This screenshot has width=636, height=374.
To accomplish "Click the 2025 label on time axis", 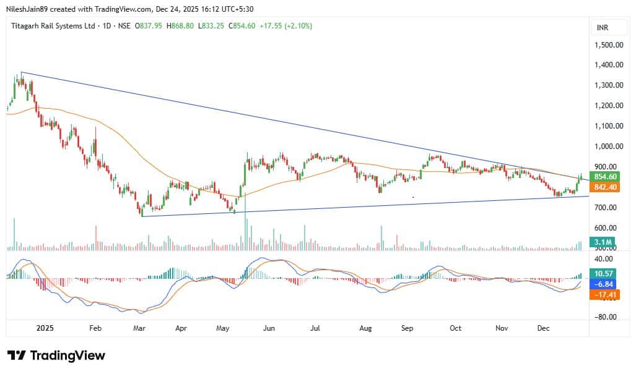I will point(45,328).
